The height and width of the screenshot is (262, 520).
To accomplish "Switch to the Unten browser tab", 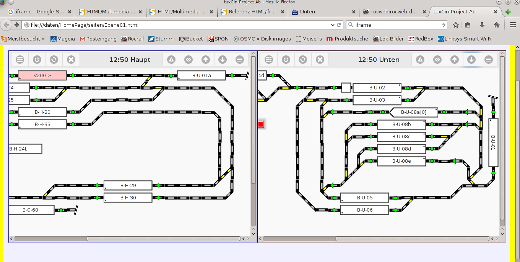I will point(323,11).
